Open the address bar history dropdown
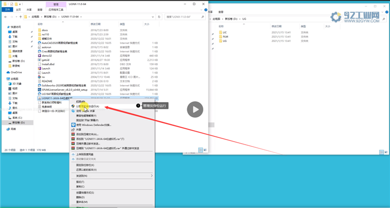Screen dimensions: 390x208 pyautogui.click(x=153, y=17)
